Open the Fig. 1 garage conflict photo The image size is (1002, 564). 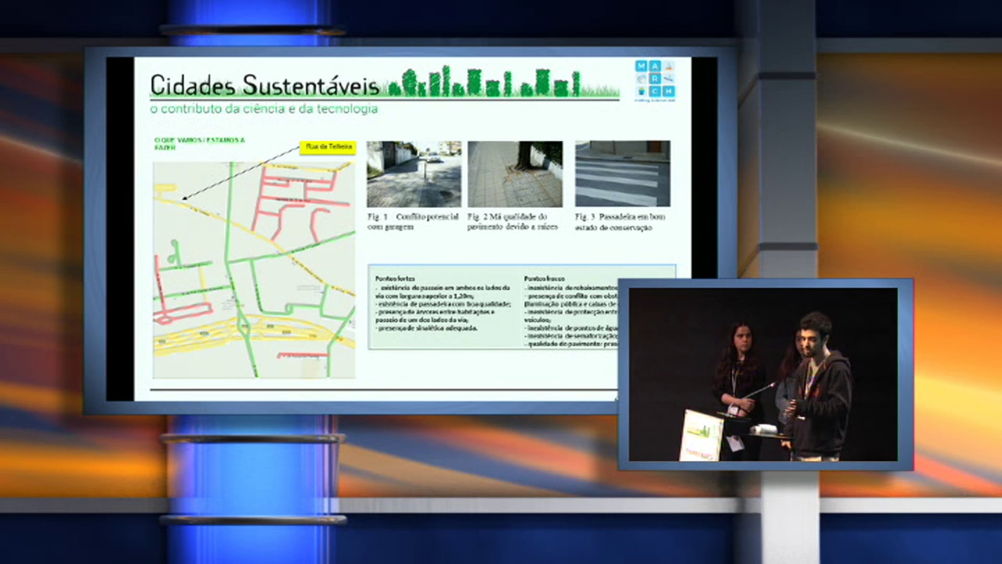point(414,174)
